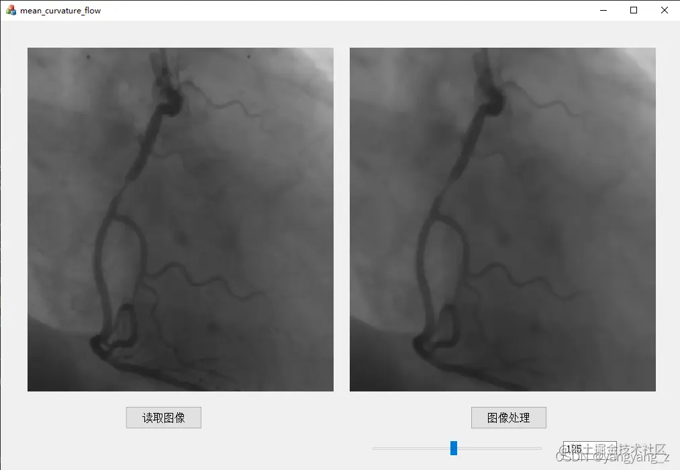This screenshot has width=680, height=470.
Task: Click the 图像处理 button to process image
Action: click(509, 418)
